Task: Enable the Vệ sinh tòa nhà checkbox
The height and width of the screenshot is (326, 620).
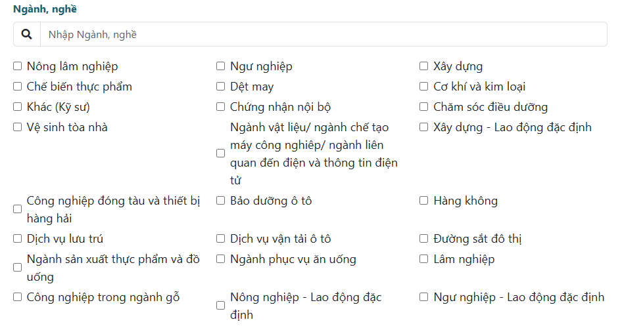Action: [x=17, y=127]
